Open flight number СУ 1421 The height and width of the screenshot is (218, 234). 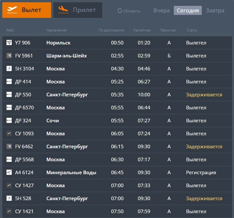[x=24, y=211]
